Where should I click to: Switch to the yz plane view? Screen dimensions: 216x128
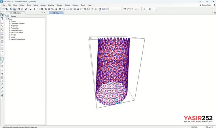click(x=78, y=9)
